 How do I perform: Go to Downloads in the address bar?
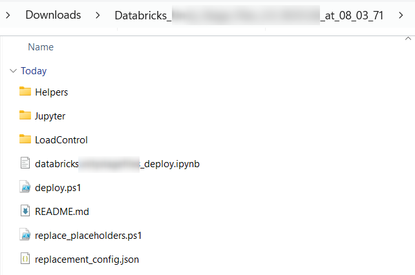[x=53, y=15]
